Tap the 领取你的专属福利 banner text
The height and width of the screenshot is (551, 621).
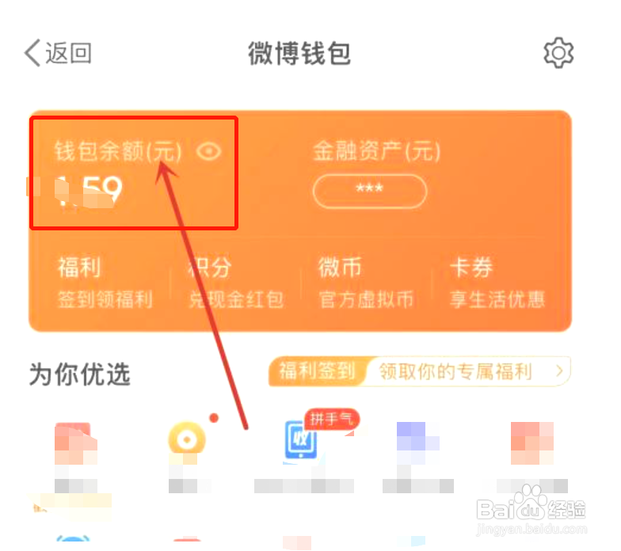(x=455, y=371)
